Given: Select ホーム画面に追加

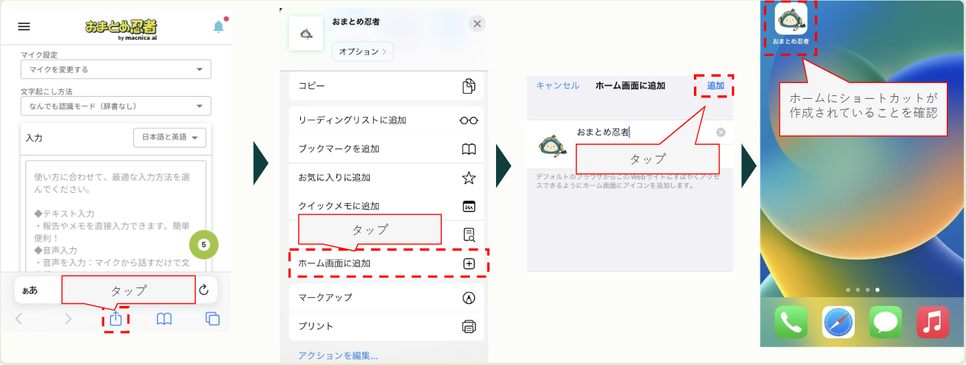Looking at the screenshot, I should click(388, 263).
